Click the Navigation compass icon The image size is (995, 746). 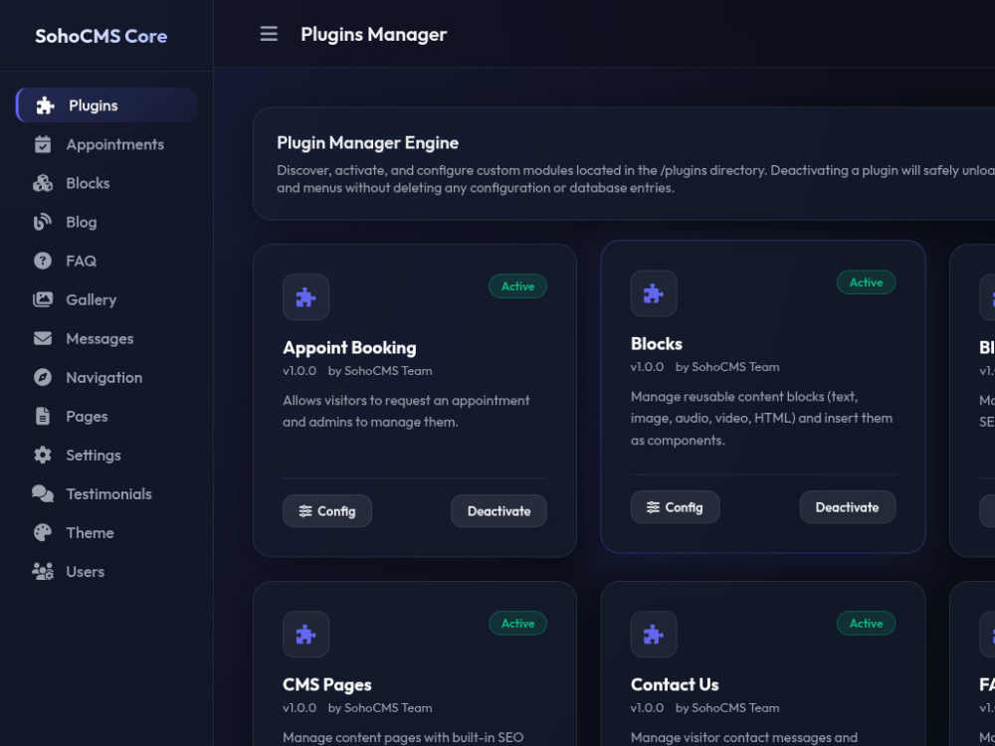click(43, 377)
